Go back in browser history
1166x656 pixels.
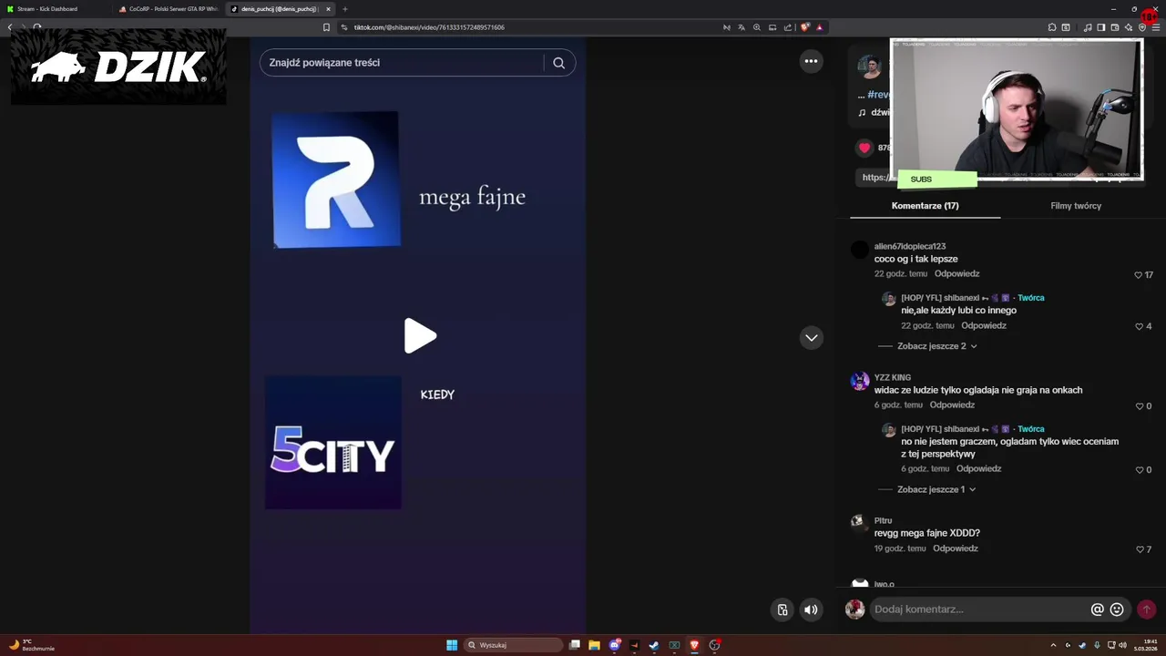coord(9,27)
